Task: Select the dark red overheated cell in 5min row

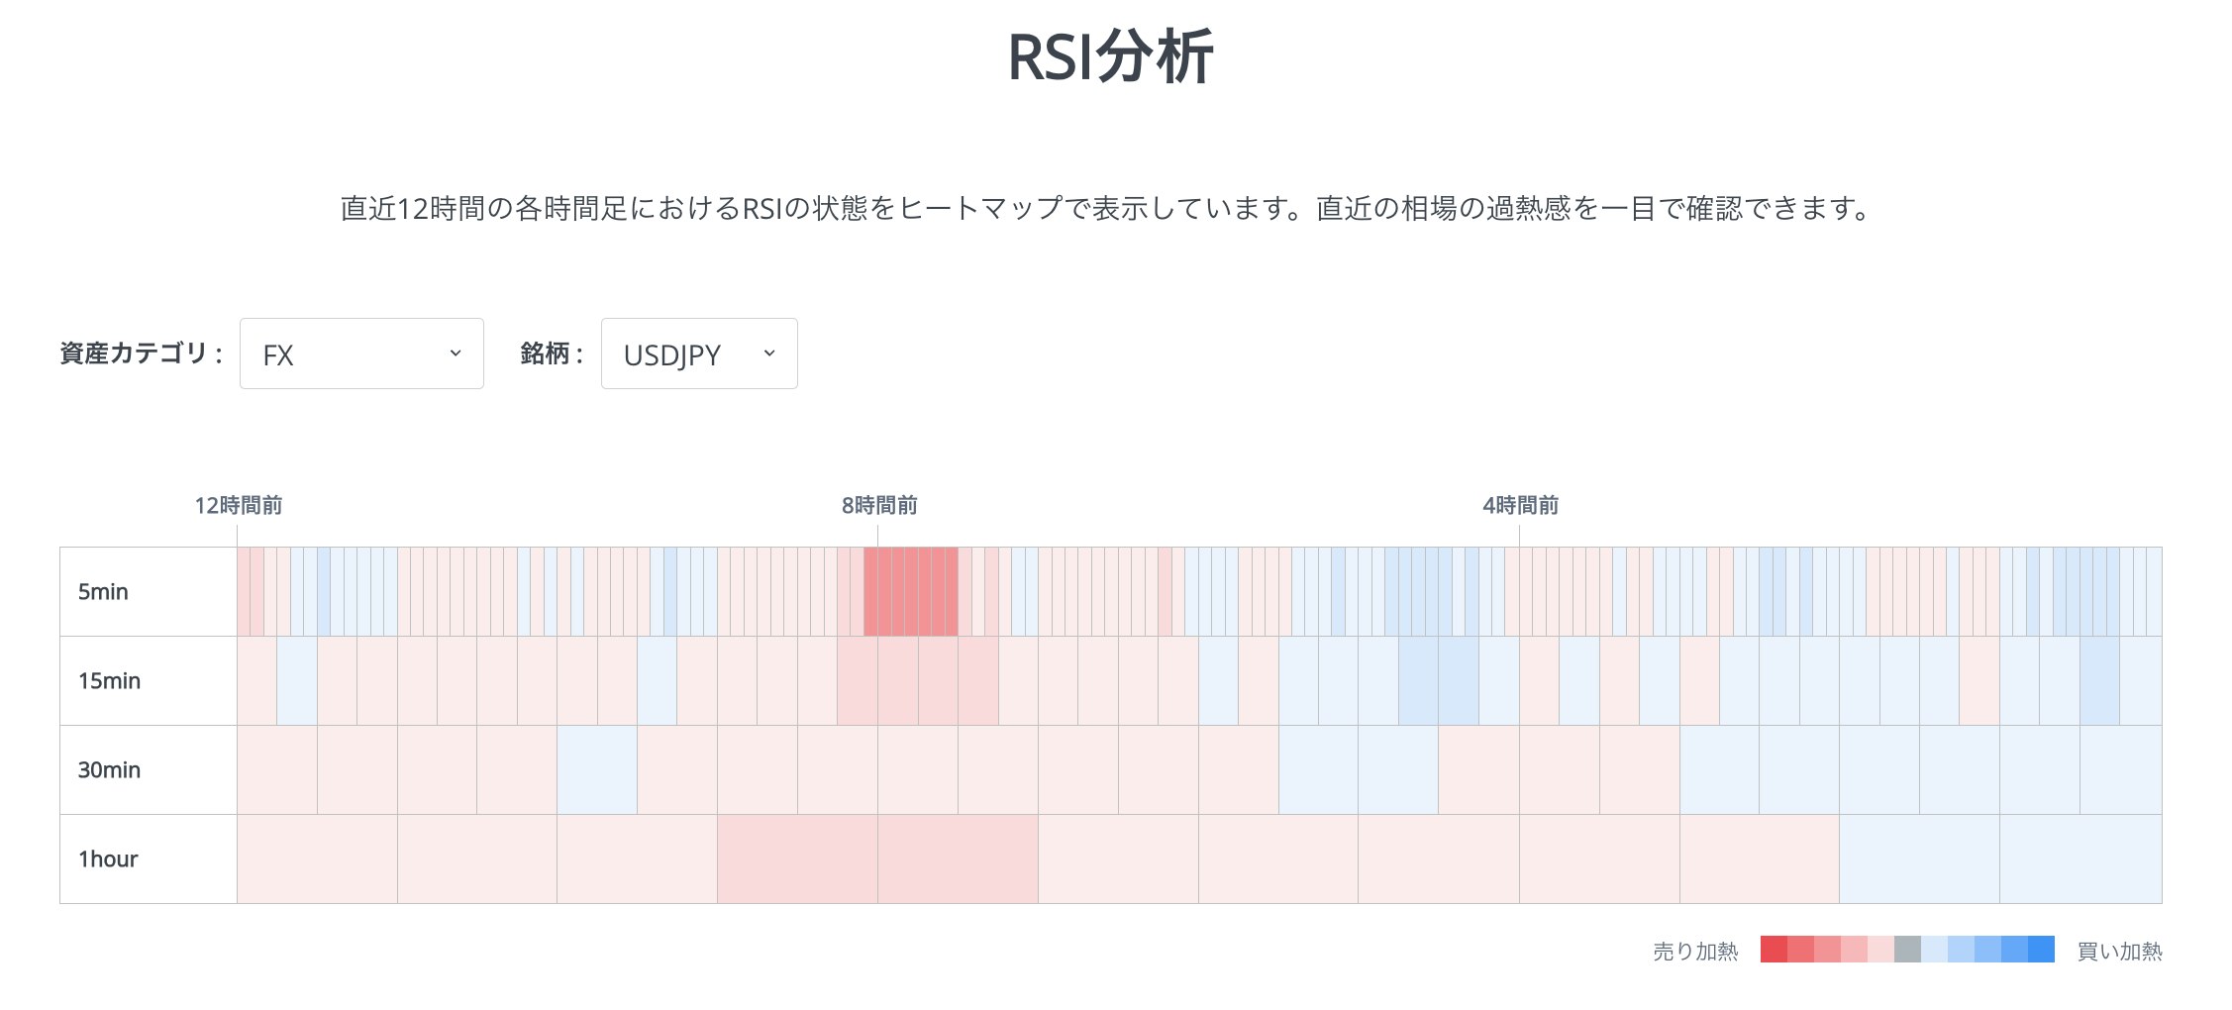Action: click(909, 591)
